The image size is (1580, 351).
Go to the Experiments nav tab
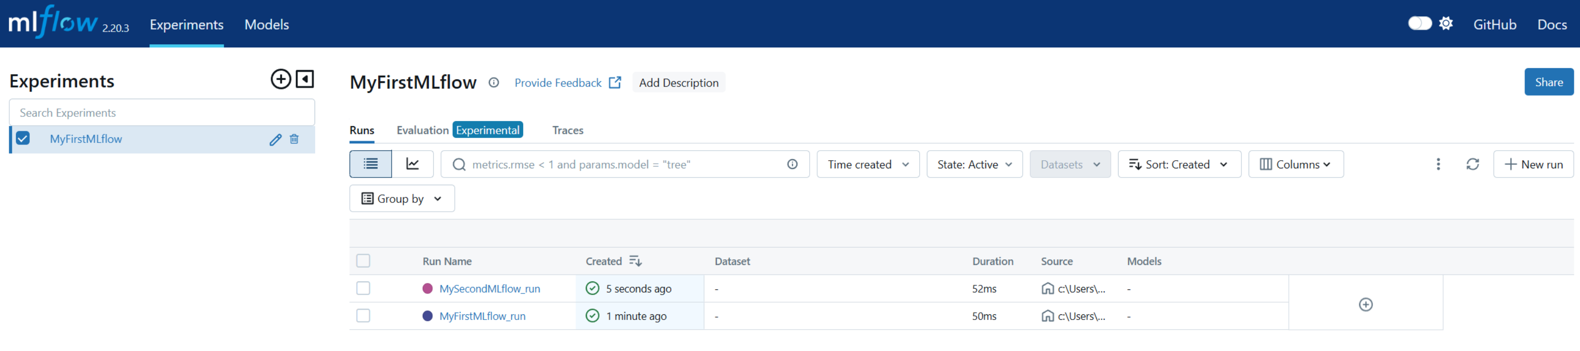click(187, 24)
